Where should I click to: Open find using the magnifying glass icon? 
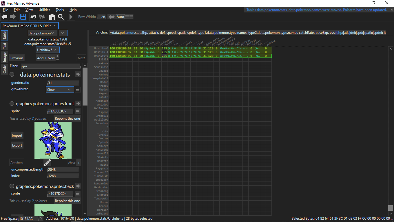61,17
